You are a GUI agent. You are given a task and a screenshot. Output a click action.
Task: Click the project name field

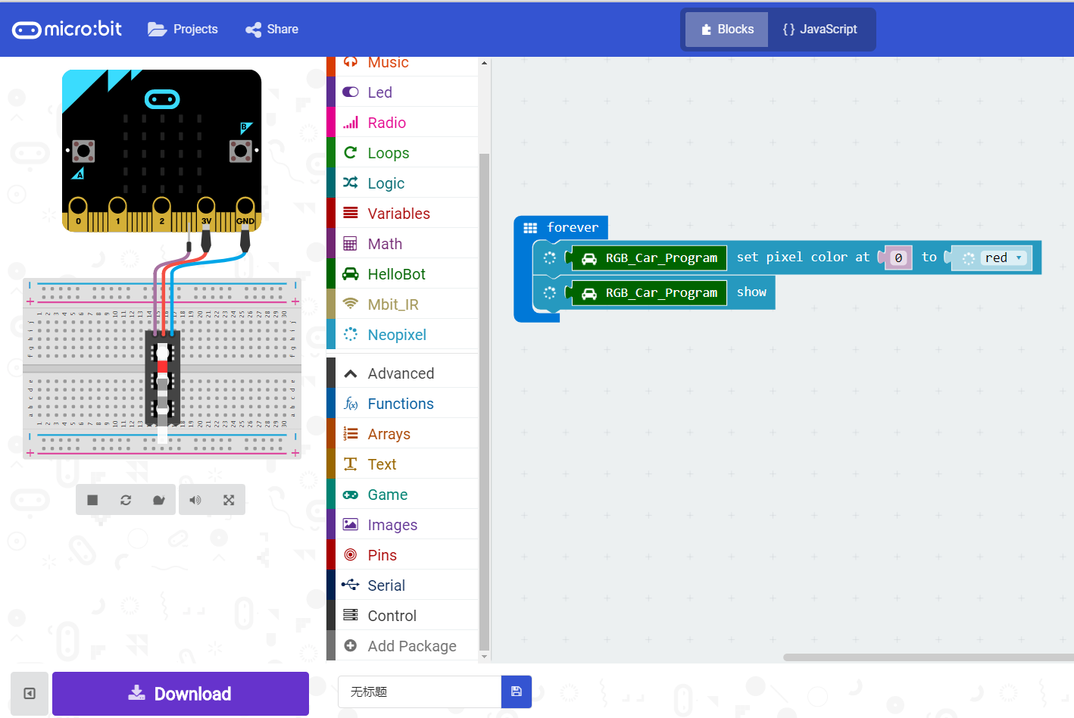[x=420, y=691]
